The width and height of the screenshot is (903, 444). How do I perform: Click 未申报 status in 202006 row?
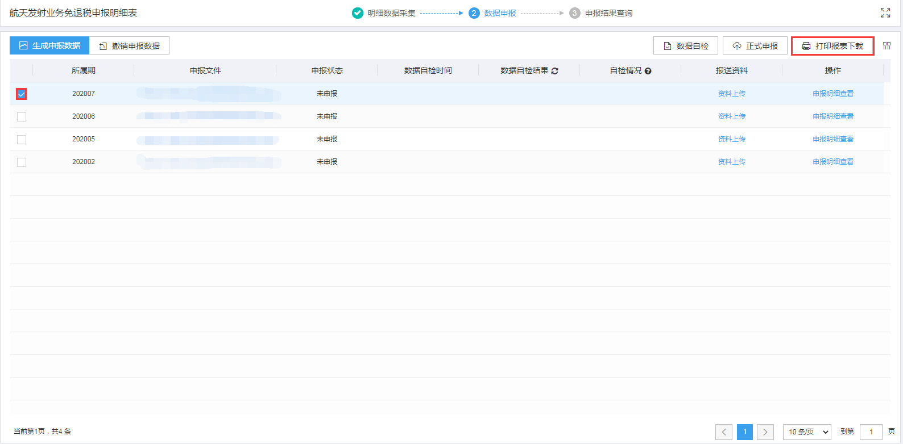[327, 116]
